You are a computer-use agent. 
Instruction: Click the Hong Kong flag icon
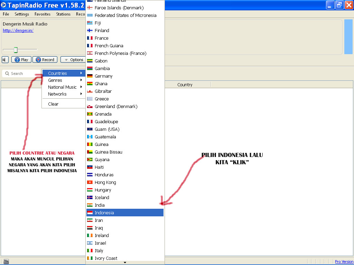[x=90, y=182]
